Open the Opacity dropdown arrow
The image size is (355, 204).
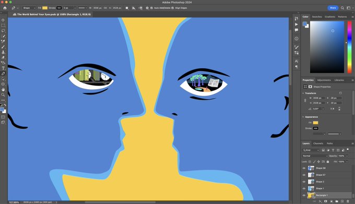click(x=347, y=156)
